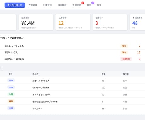
Task: Click the 在庫切れ card showing 3
Action: 110,22
